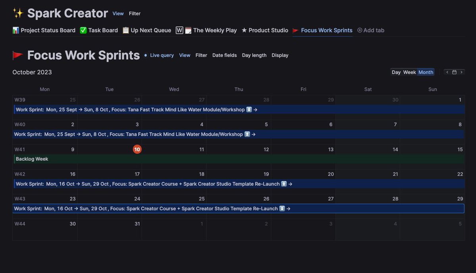Click the right arrow ending the W40 sprint event
This screenshot has width=476, height=273.
click(x=253, y=134)
